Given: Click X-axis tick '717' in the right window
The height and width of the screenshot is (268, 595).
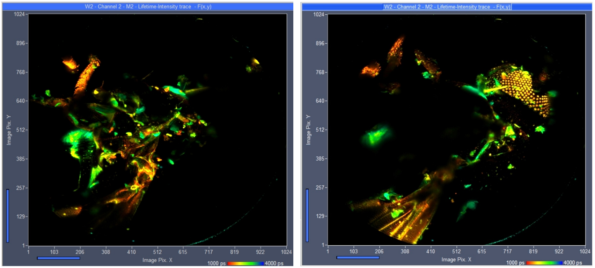Looking at the screenshot, I should 507,251.
